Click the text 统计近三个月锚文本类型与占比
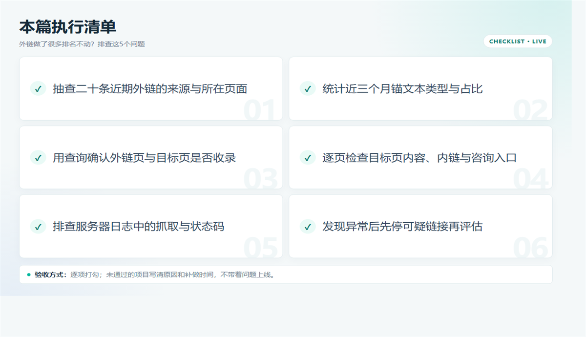Image resolution: width=586 pixels, height=337 pixels. (x=402, y=89)
